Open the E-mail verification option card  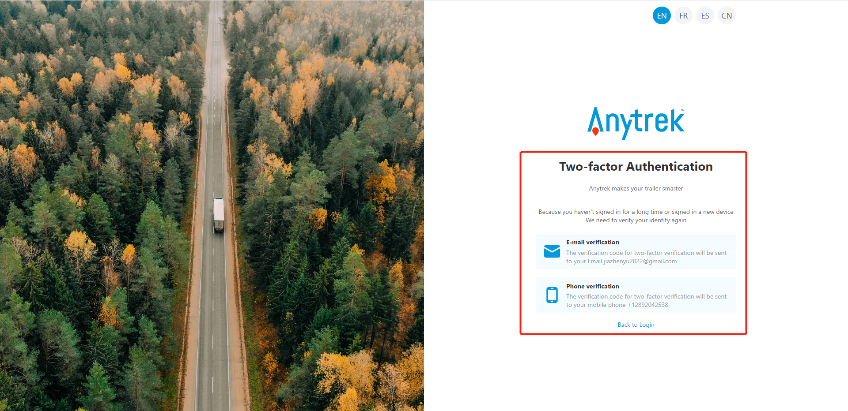point(636,251)
